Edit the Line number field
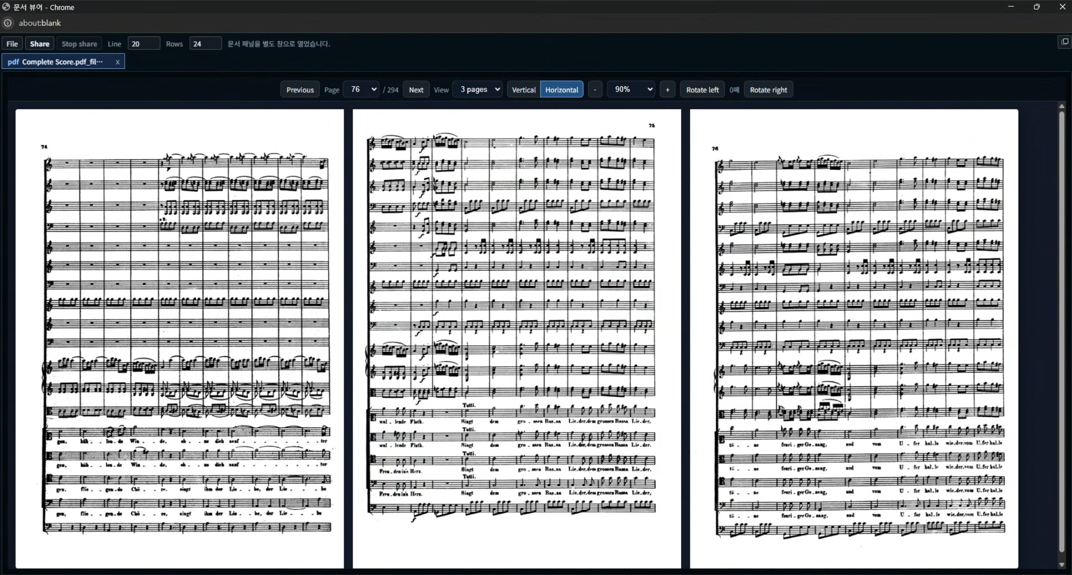Viewport: 1072px width, 575px height. point(144,44)
